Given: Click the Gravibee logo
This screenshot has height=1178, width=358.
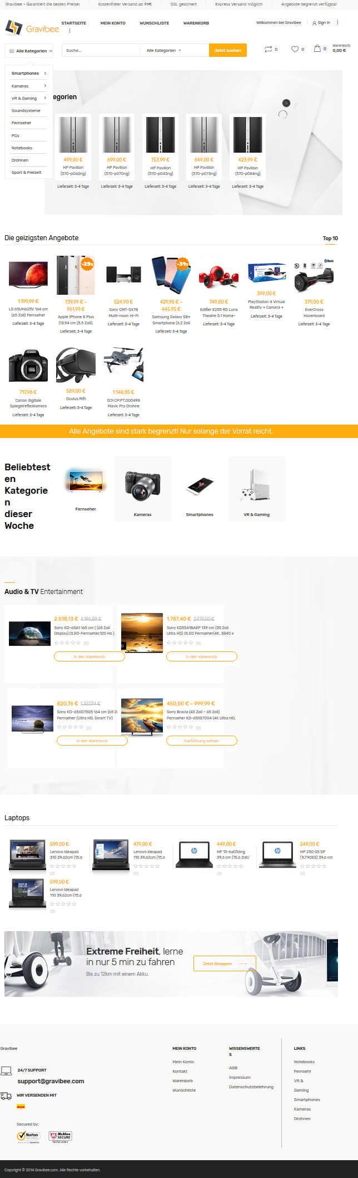Looking at the screenshot, I should click(32, 27).
